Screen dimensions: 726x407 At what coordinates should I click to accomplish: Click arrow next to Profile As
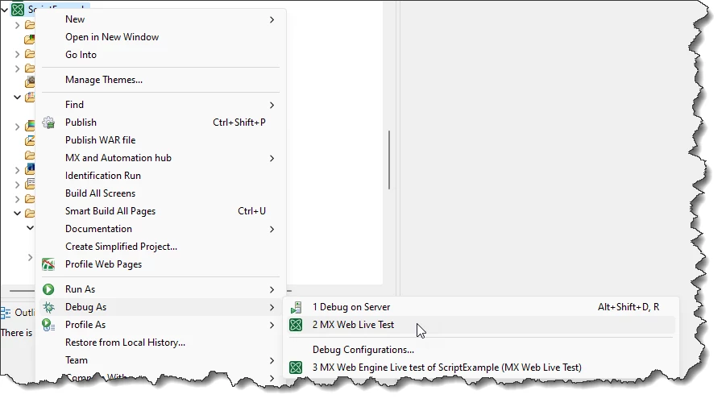272,325
